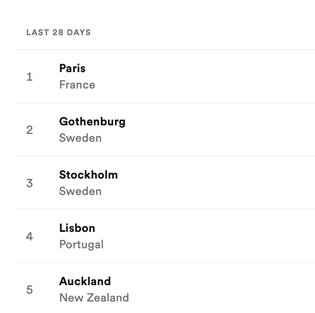315x313 pixels.
Task: Select the first-ranked city row
Action: pyautogui.click(x=166, y=76)
